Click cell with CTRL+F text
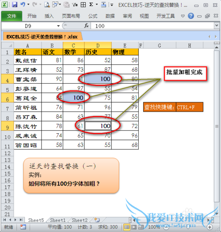221x232 pixels. click(190, 107)
